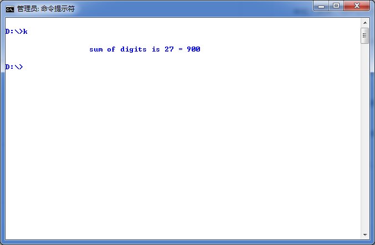Screen dimensions: 375x245
Task: Click the word "is" in the output
Action: [156, 49]
